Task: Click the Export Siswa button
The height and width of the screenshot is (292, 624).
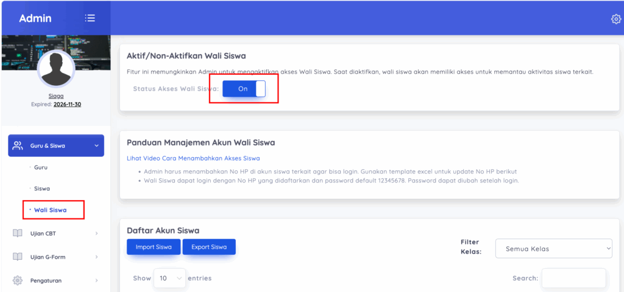Action: [x=209, y=247]
